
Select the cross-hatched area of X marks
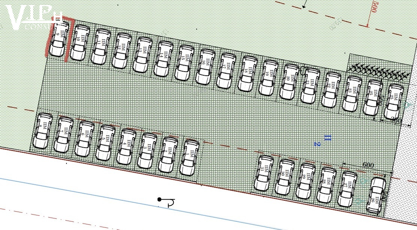tap(378, 71)
